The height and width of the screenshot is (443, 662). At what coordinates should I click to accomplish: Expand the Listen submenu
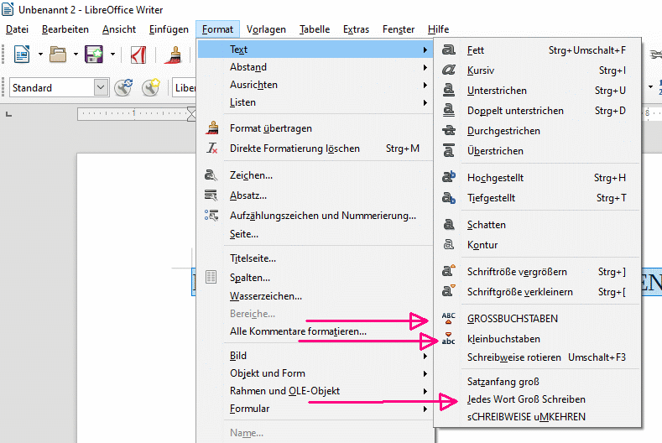(315, 102)
